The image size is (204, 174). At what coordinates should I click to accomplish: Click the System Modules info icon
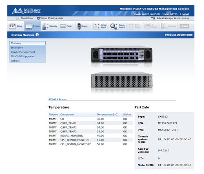point(37,35)
